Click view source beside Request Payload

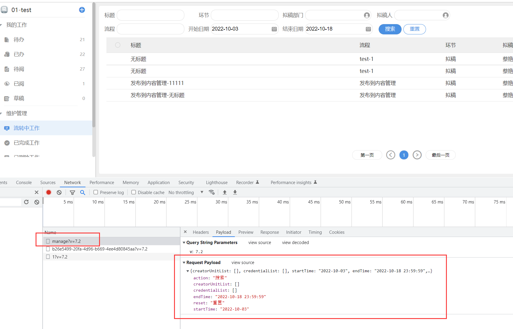click(243, 263)
